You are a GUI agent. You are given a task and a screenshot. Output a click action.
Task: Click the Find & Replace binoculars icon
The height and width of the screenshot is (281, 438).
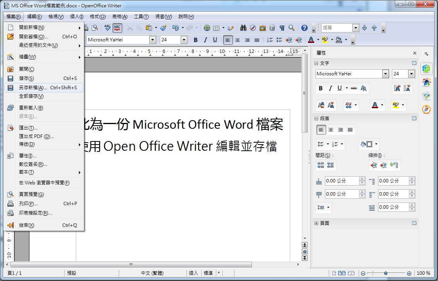coord(243,28)
